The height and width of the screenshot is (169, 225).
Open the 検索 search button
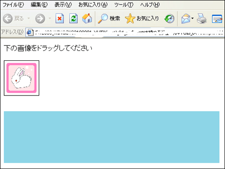pos(109,18)
